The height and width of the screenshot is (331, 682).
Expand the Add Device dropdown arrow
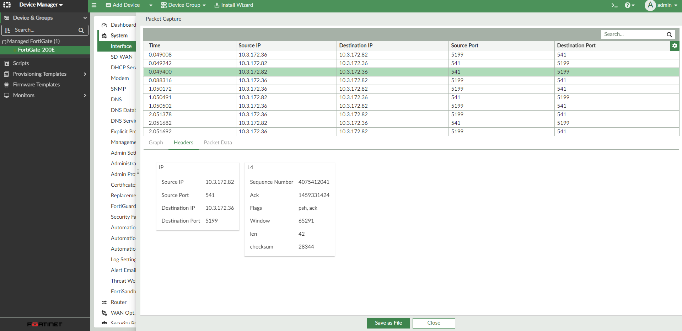pos(151,5)
